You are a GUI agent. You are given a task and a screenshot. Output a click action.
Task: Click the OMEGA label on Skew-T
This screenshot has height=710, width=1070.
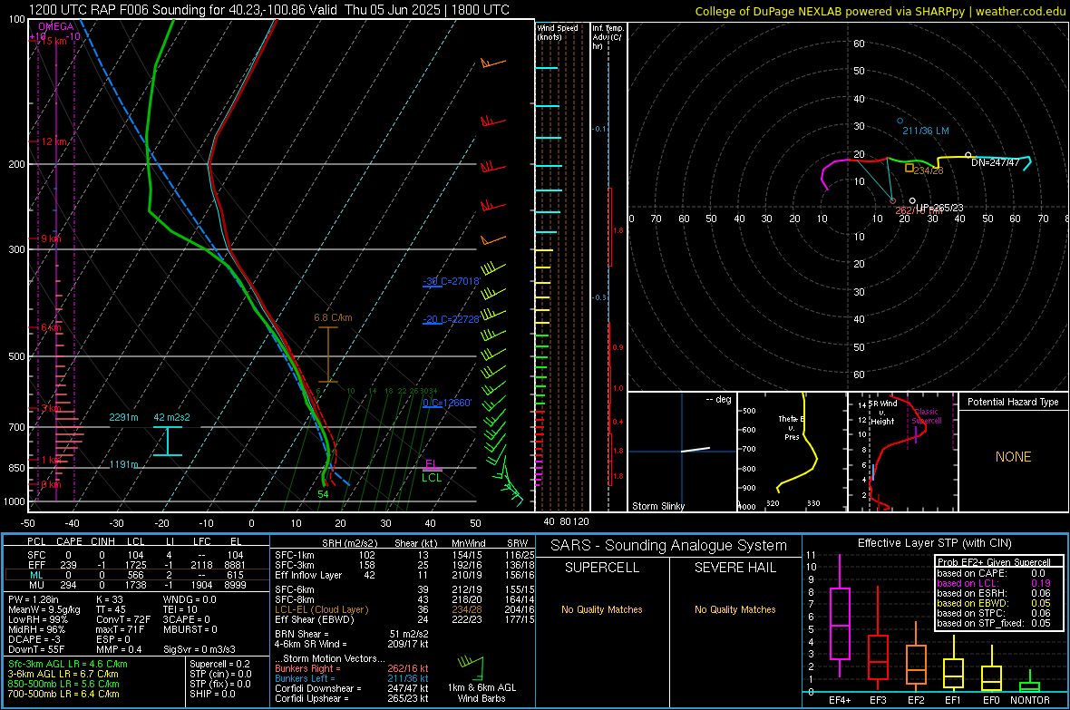click(56, 26)
